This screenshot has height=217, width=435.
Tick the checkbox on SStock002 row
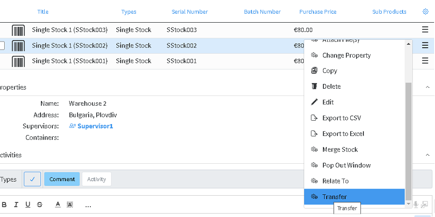click(x=2, y=46)
